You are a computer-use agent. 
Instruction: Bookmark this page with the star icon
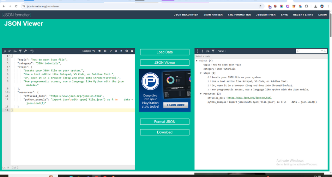click(x=260, y=6)
